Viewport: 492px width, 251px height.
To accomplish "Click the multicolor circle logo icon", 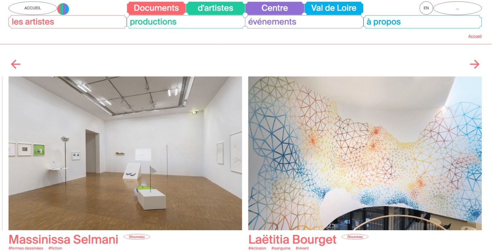I will 63,9.
